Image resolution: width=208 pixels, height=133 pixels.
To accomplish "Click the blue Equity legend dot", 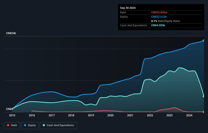I will click(x=25, y=125).
